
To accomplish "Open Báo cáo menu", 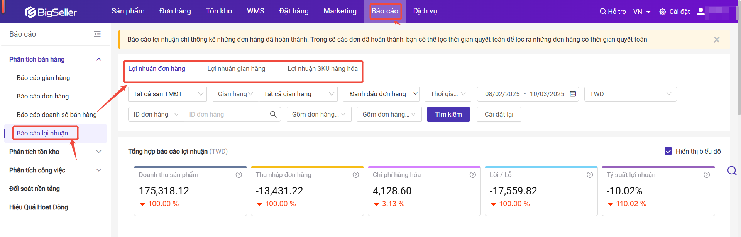I will (x=385, y=11).
